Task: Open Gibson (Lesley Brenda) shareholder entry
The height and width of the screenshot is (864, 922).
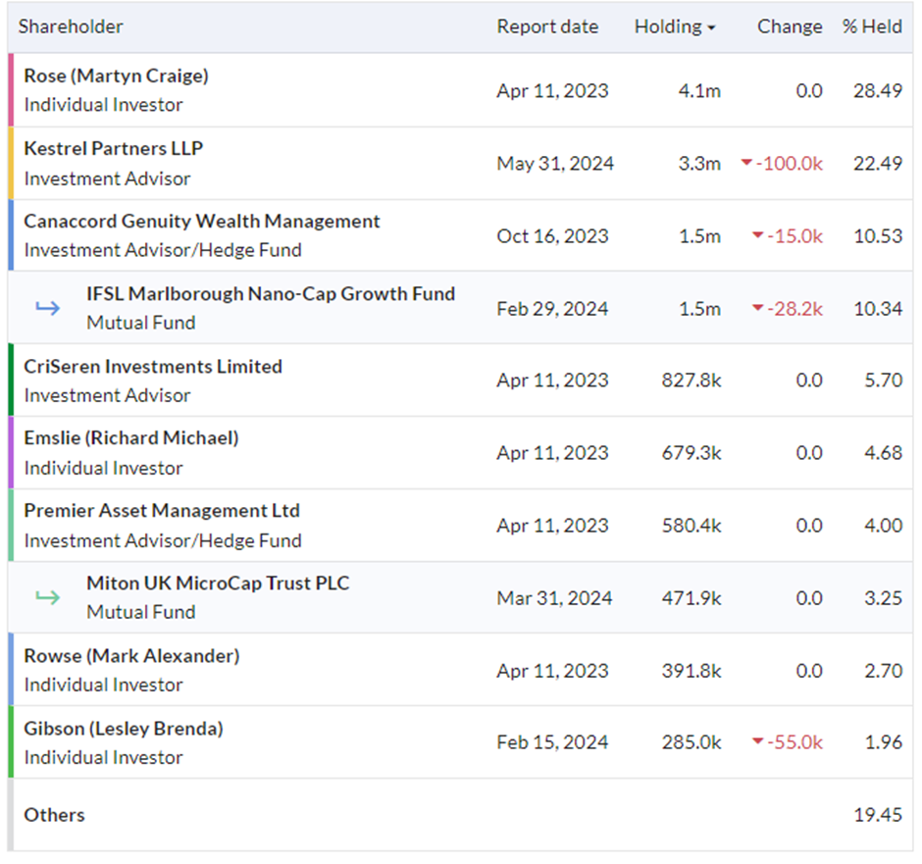Action: 124,729
